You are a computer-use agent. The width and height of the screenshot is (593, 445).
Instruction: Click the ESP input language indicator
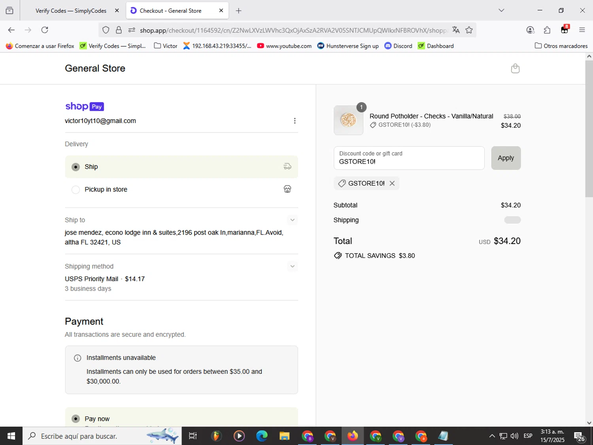[528, 436]
